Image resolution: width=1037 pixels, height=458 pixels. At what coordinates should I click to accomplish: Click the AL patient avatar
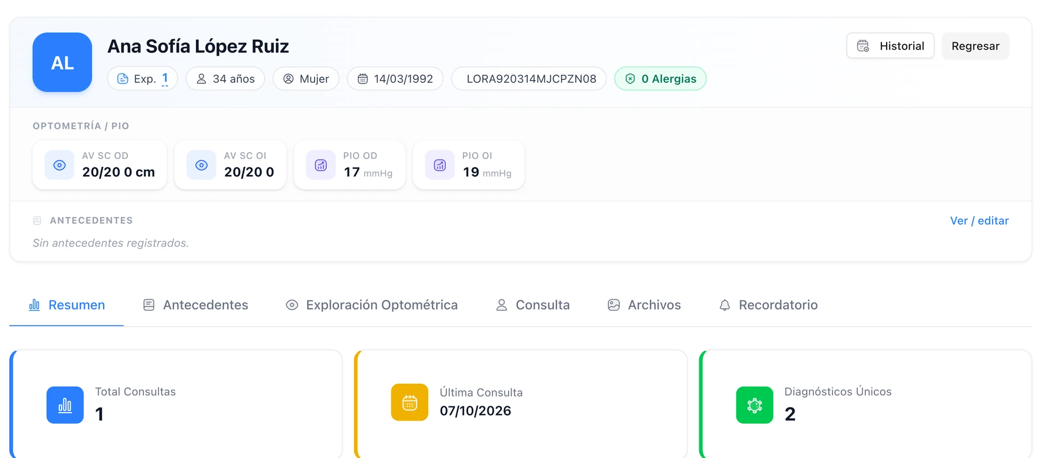tap(62, 62)
